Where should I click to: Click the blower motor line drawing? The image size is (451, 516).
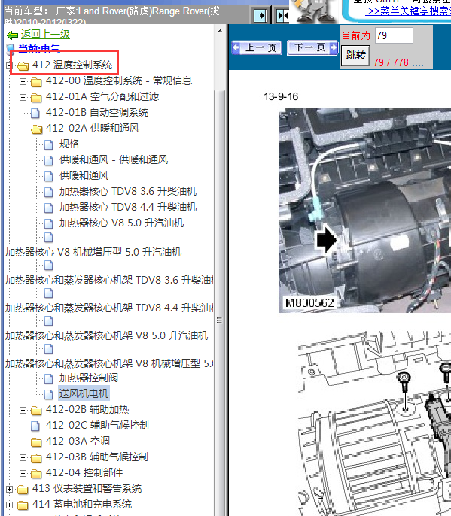point(374,424)
